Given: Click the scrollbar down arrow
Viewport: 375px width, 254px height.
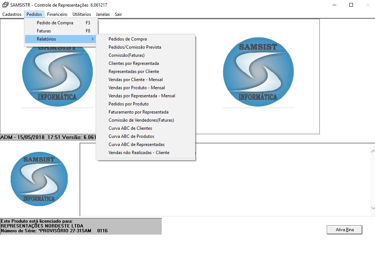Looking at the screenshot, I should tap(373, 208).
